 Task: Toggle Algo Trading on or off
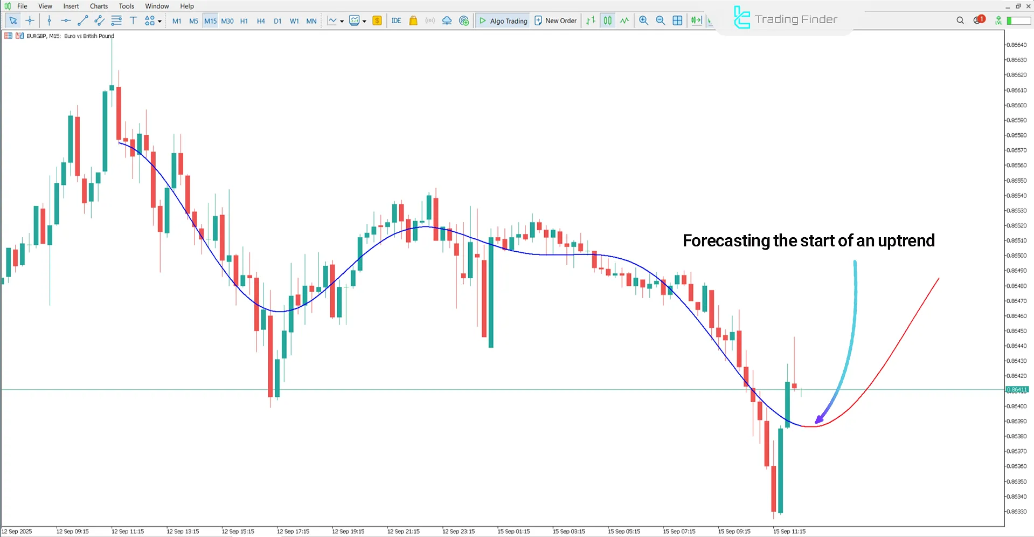tap(502, 20)
